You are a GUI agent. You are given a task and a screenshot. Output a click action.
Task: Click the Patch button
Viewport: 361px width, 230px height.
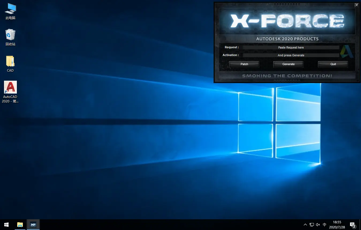(244, 64)
